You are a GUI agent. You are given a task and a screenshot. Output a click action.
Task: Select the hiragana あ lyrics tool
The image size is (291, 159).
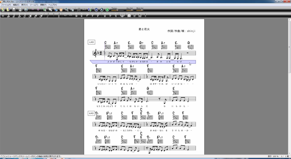coord(140,15)
